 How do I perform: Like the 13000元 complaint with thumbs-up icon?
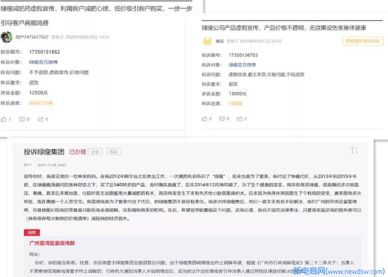(x=204, y=119)
